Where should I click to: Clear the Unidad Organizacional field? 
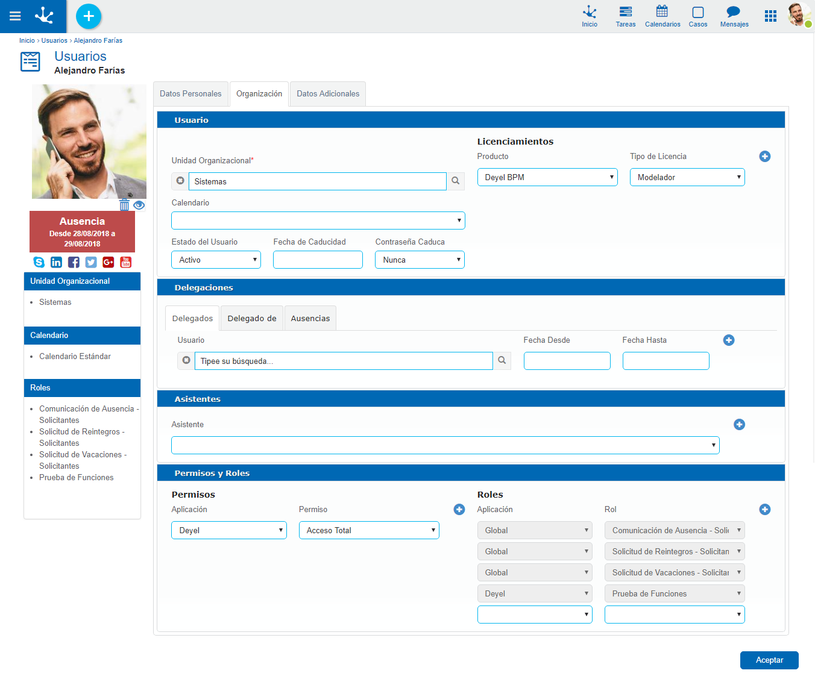point(180,181)
